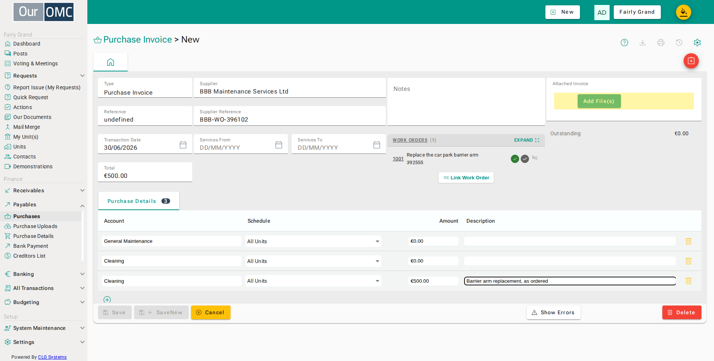
Task: Open the page settings gear icon
Action: coord(697,43)
